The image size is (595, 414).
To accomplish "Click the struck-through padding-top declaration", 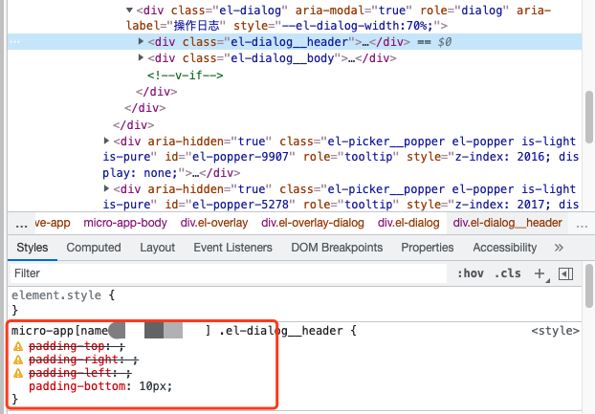I will (77, 346).
